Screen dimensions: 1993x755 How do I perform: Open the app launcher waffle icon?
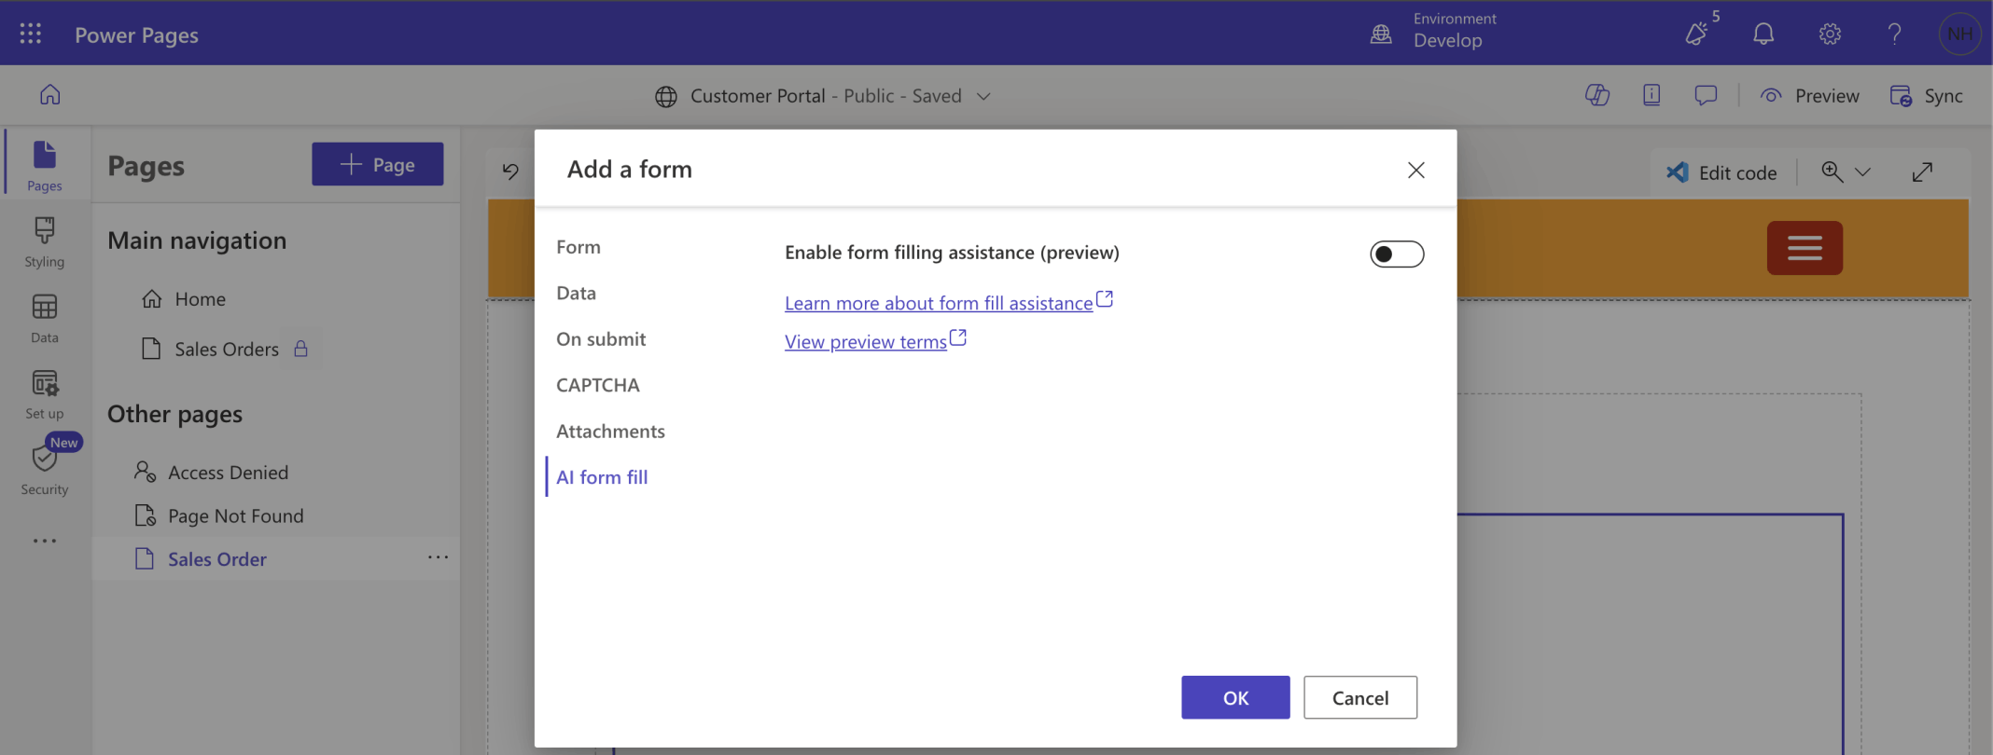coord(31,34)
